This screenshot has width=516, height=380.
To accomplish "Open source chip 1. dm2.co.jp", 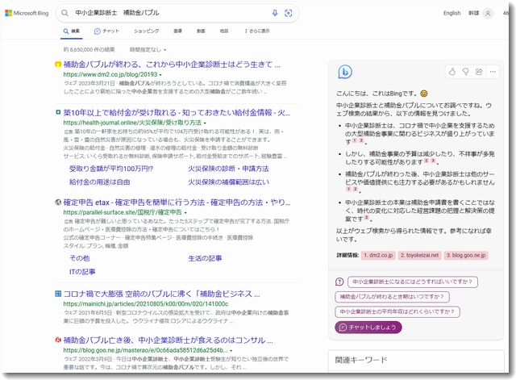I will (x=378, y=255).
